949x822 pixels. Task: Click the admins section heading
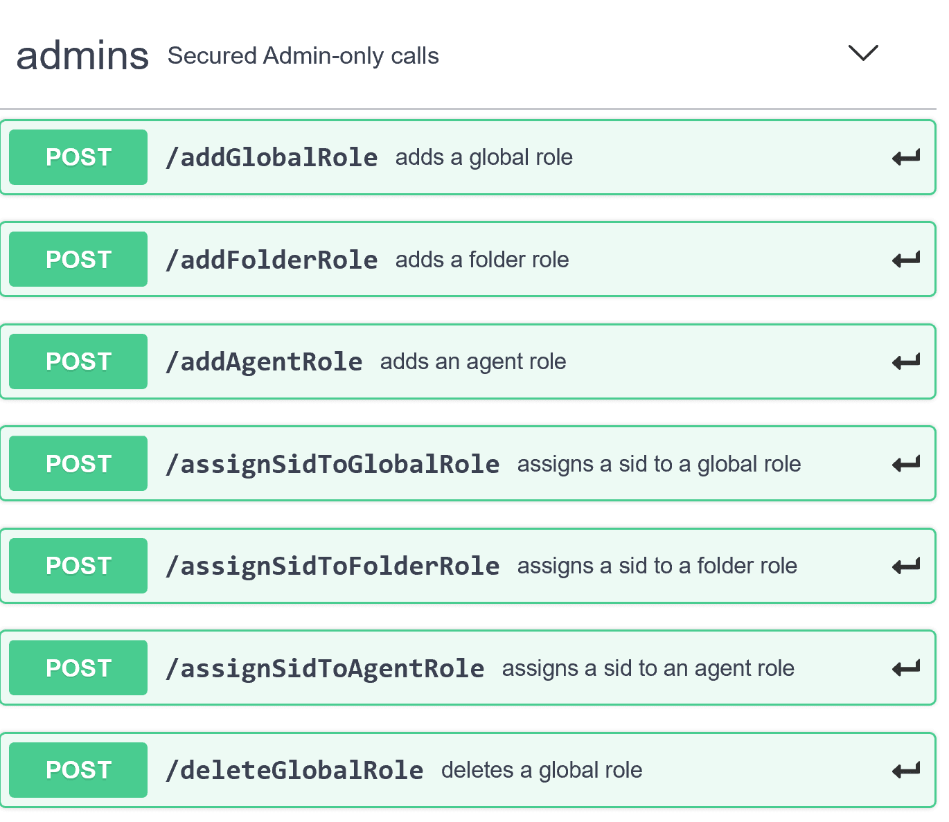(82, 55)
